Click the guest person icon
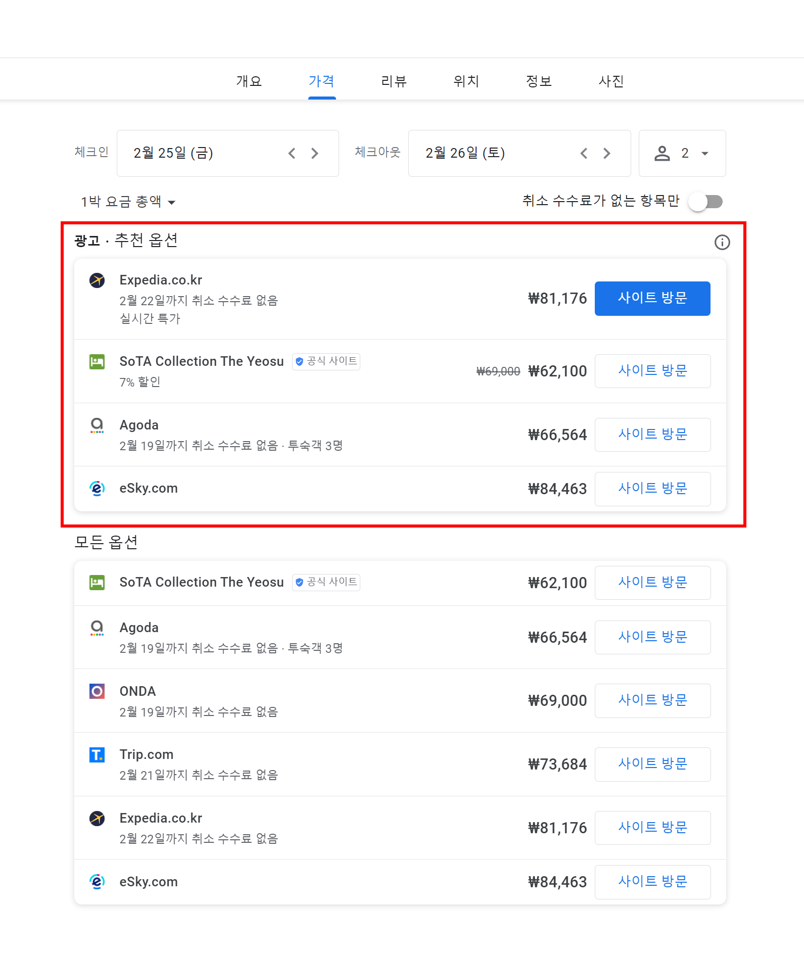The image size is (804, 955). point(662,153)
